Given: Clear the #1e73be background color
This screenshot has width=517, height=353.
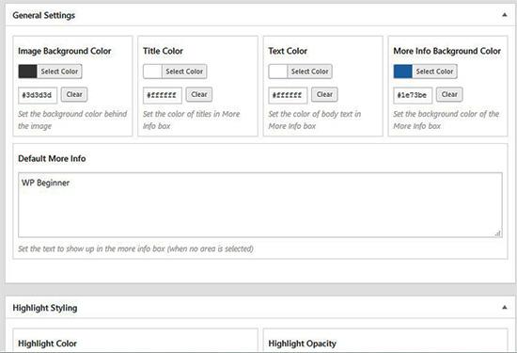Looking at the screenshot, I should click(x=449, y=94).
